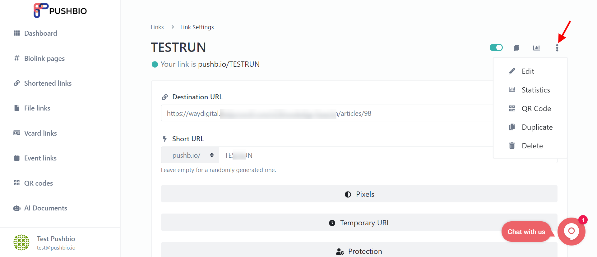Click the Edit pencil icon

pos(512,71)
